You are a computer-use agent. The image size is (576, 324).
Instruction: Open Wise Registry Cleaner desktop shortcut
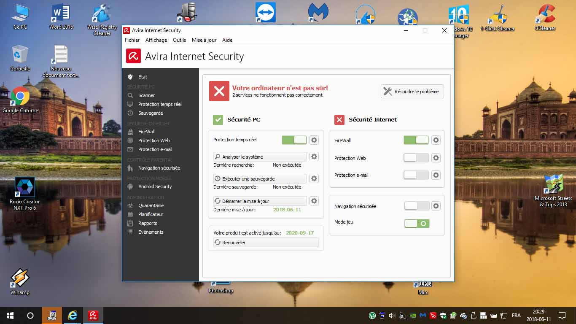pos(102,20)
